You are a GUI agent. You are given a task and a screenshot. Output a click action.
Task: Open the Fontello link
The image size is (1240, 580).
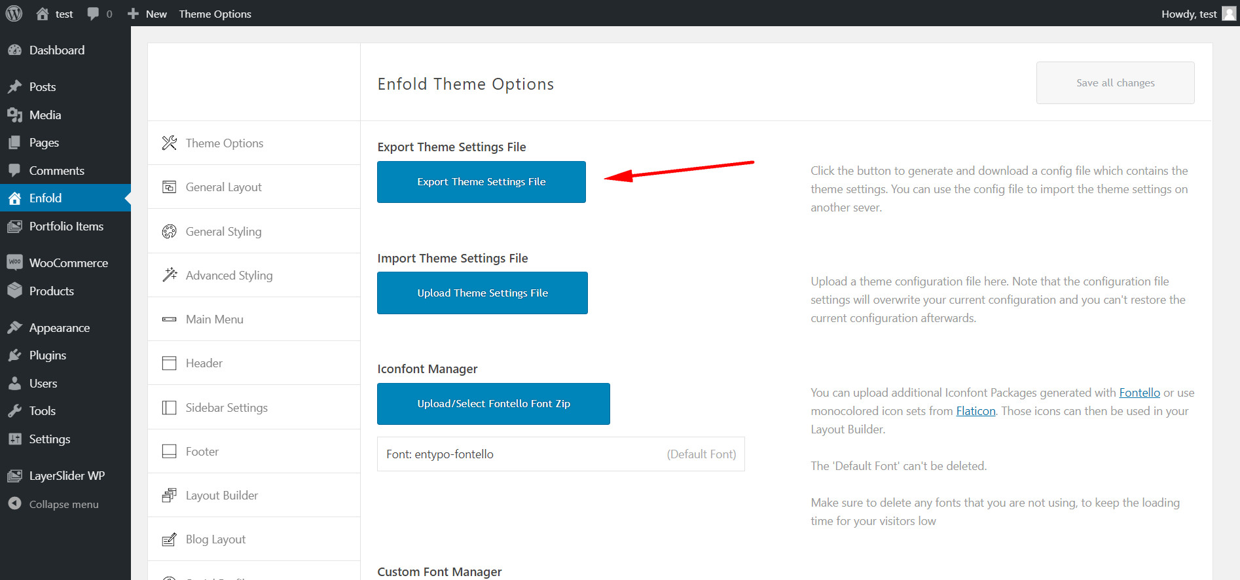point(1139,393)
